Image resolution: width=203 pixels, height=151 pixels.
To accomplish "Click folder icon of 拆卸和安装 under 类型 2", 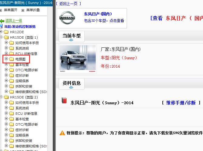I will pos(12,140).
